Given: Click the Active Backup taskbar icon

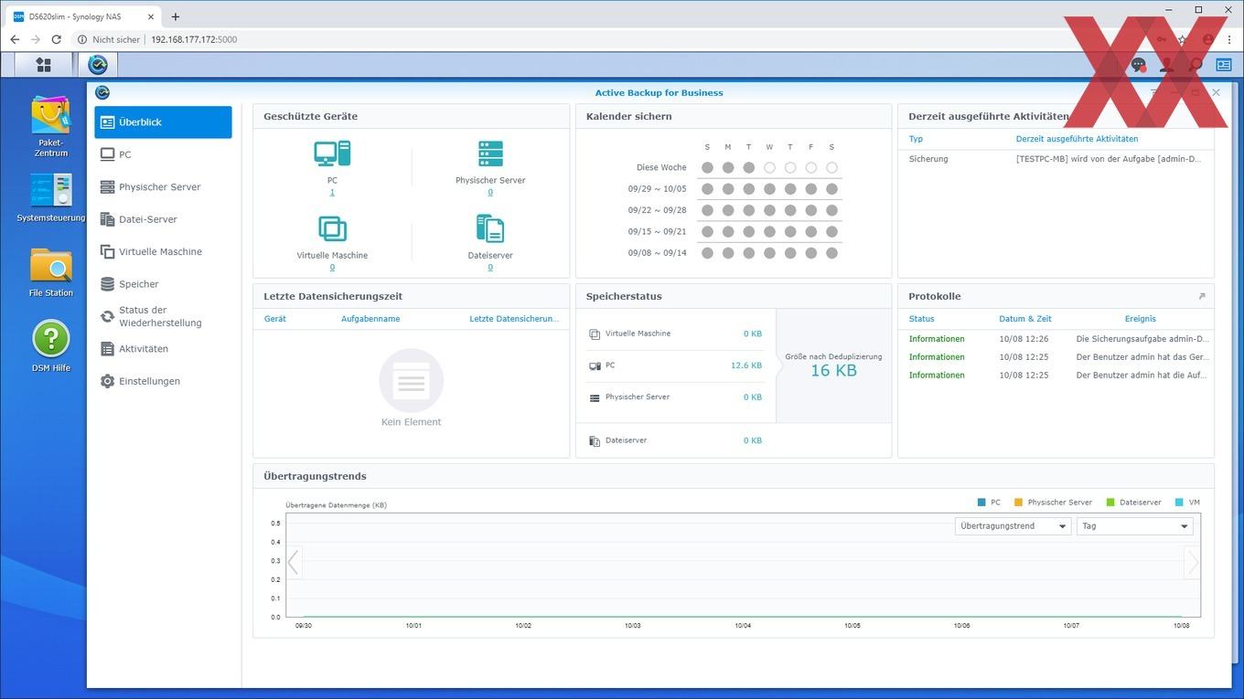Looking at the screenshot, I should (x=97, y=65).
